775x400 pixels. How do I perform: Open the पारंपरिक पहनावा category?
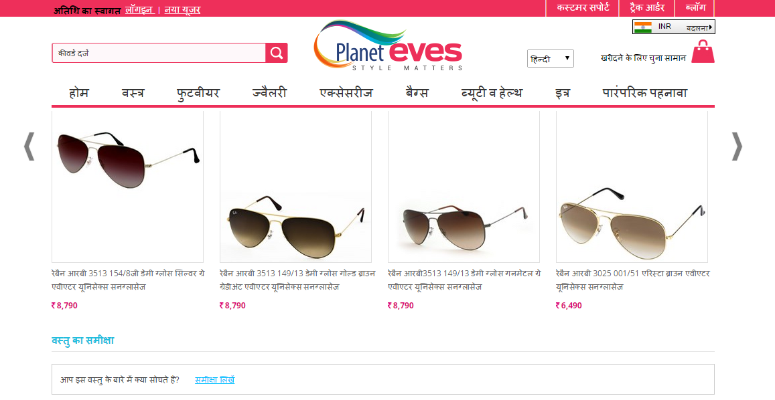point(644,93)
